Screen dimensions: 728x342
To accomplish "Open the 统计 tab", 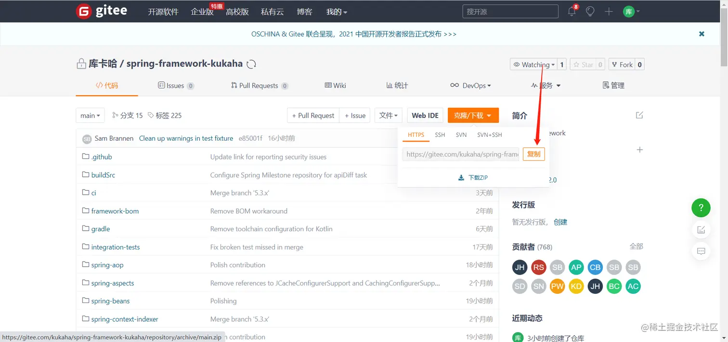I will (x=397, y=85).
